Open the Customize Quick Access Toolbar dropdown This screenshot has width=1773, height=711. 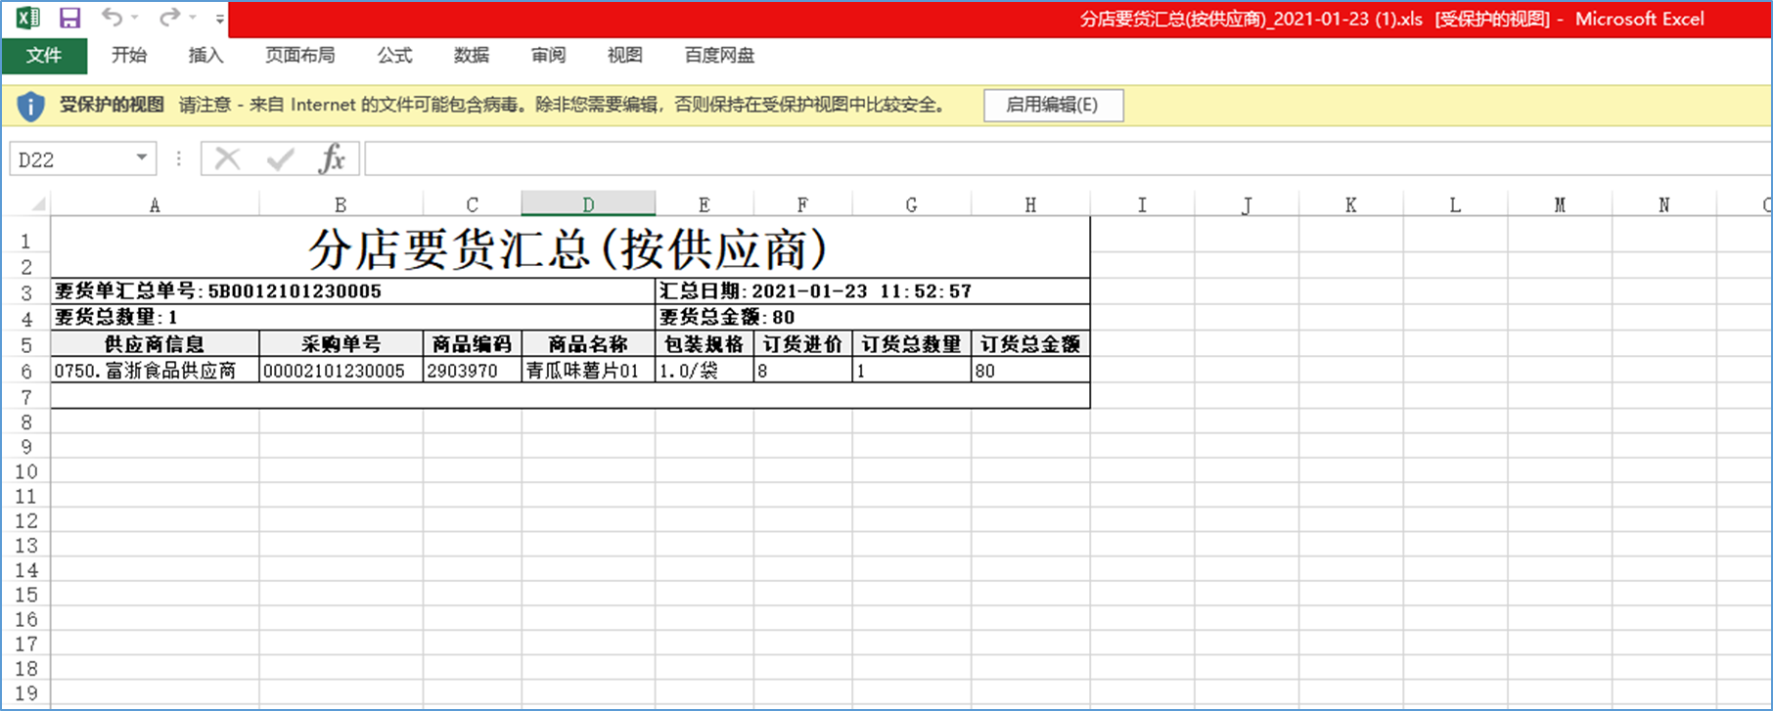[220, 19]
